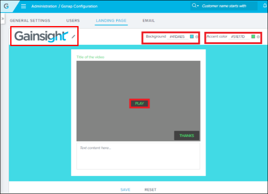The width and height of the screenshot is (268, 194).
Task: Expand the collapsed left sidebar
Action: pyautogui.click(x=2, y=19)
